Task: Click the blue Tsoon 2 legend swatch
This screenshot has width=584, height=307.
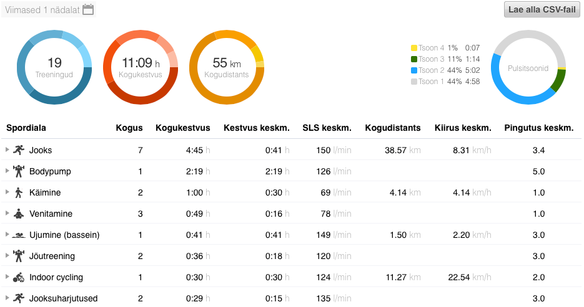Action: pos(413,70)
